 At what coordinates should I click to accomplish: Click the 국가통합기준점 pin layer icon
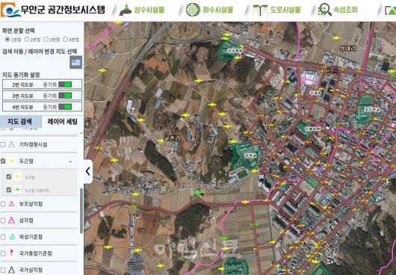pyautogui.click(x=12, y=253)
